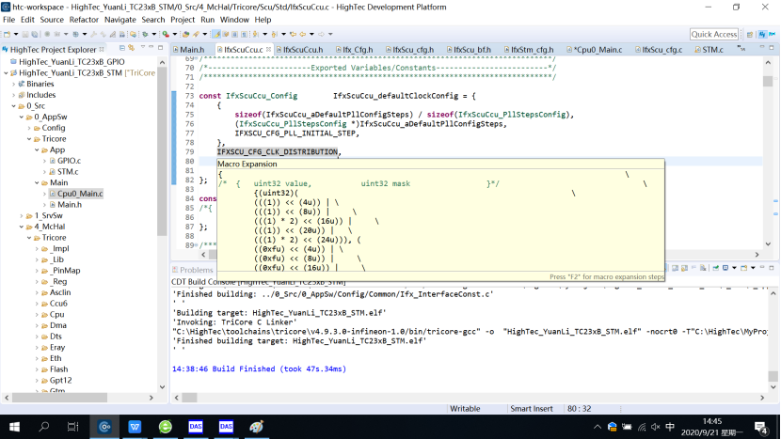Close the IfxScuCcu.c editor tab

pos(268,49)
